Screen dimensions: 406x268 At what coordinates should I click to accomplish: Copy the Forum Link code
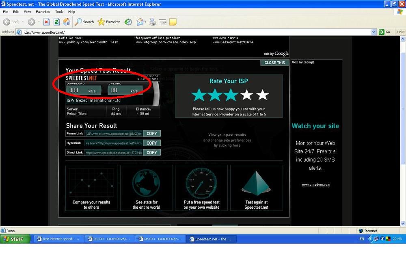pyautogui.click(x=152, y=134)
